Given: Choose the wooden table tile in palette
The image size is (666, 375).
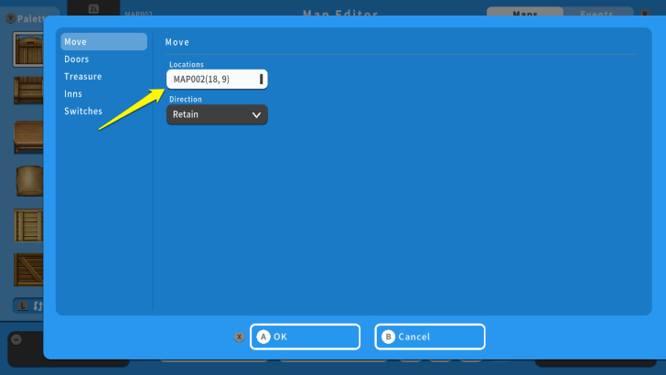Looking at the screenshot, I should [28, 137].
